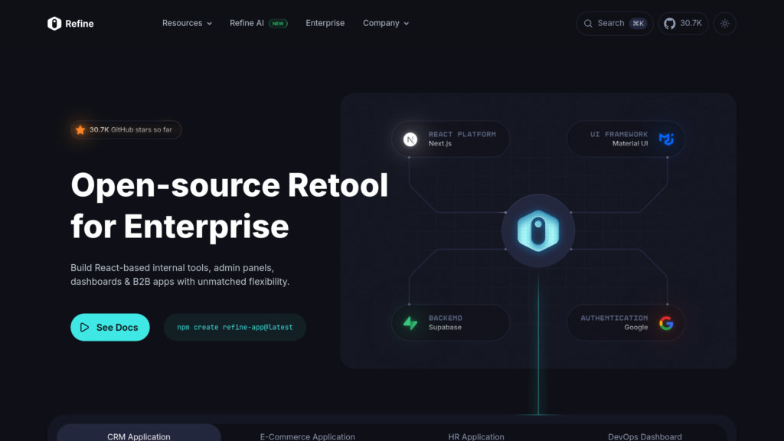The image size is (784, 441).
Task: Click the orange star badge icon
Action: pos(80,130)
